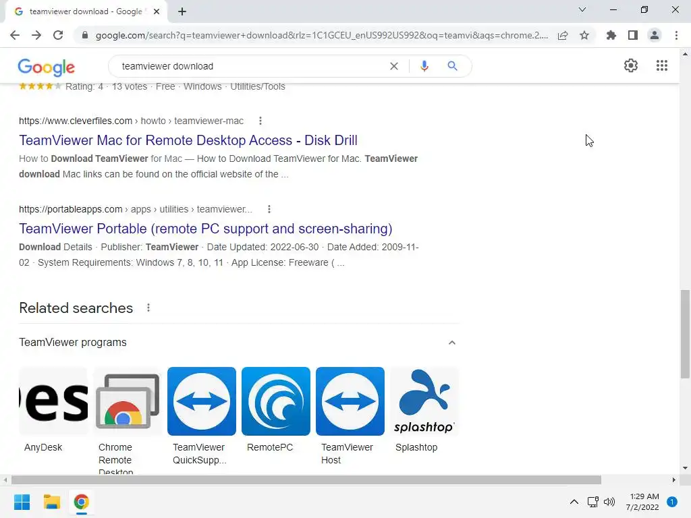
Task: Click the vertical page scrollbar thumb
Action: point(685,334)
